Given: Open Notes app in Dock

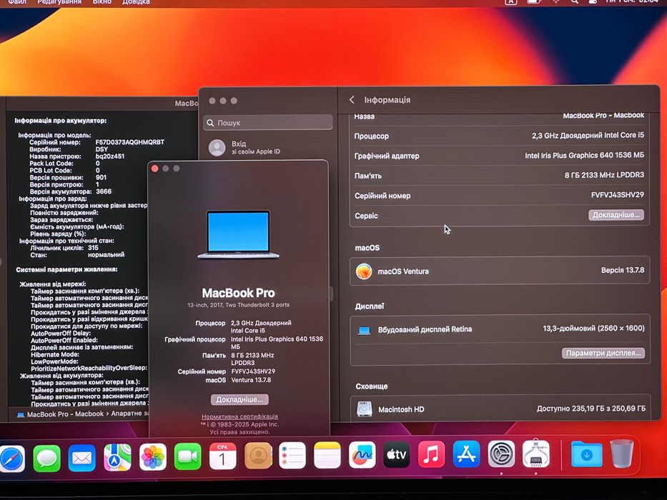Looking at the screenshot, I should [x=327, y=455].
